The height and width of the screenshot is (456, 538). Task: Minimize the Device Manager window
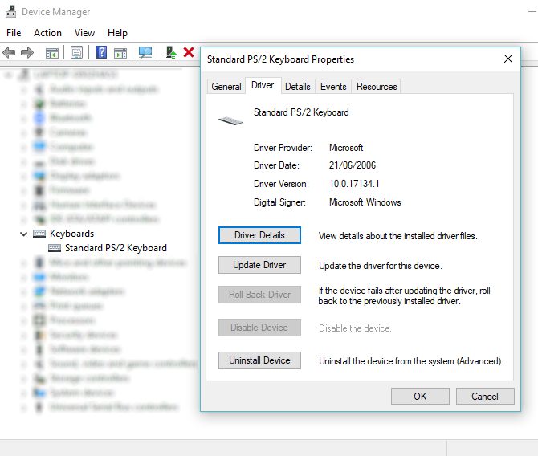[x=532, y=12]
